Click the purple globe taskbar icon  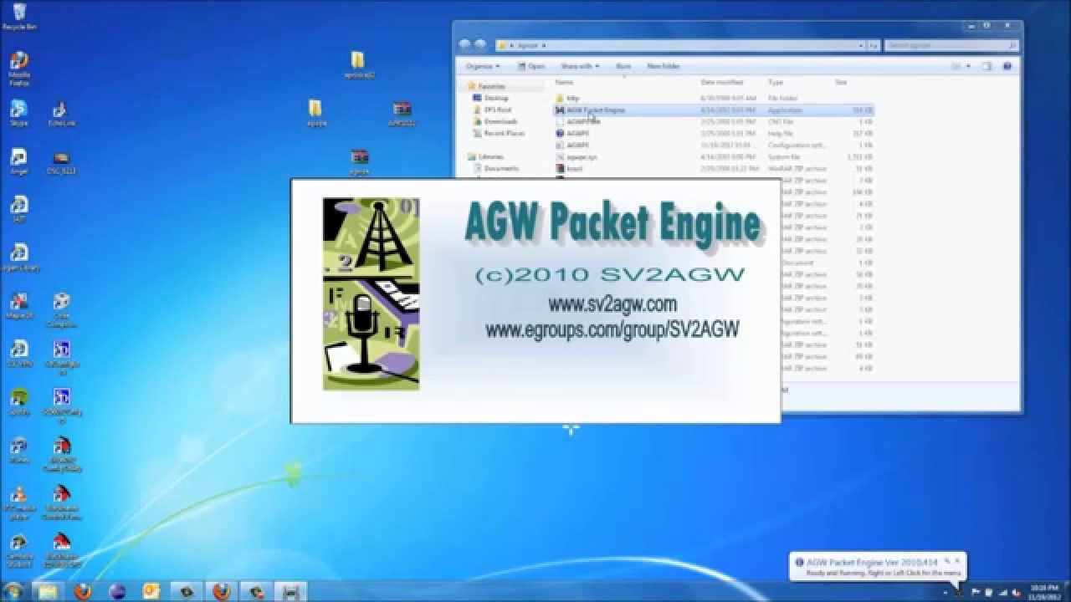point(117,592)
